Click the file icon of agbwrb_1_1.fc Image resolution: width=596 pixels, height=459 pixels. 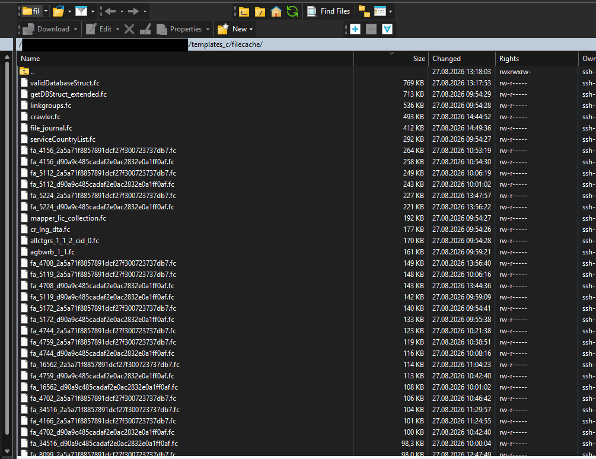tap(24, 252)
